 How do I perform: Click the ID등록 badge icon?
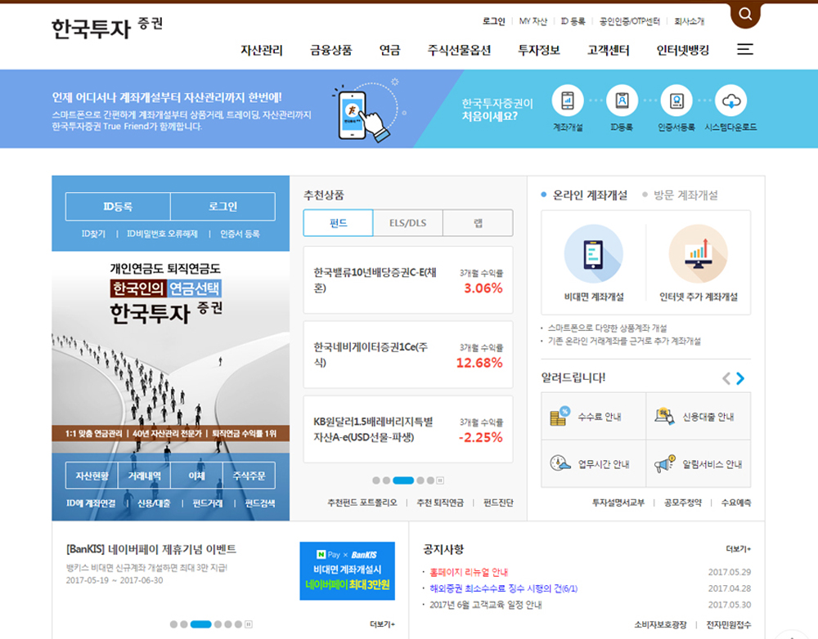(622, 101)
